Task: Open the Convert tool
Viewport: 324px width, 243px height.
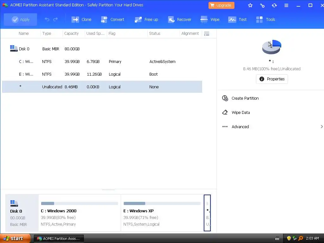Action: coord(112,19)
